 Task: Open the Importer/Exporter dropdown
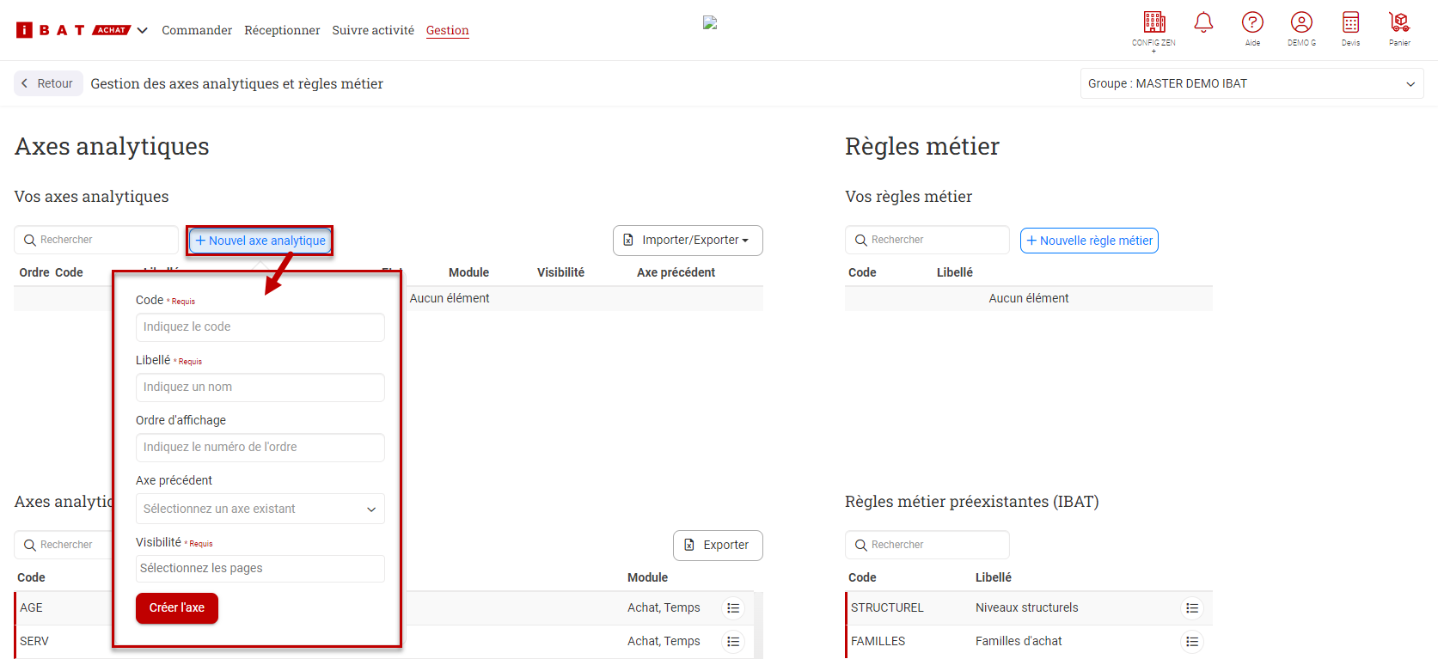tap(688, 241)
